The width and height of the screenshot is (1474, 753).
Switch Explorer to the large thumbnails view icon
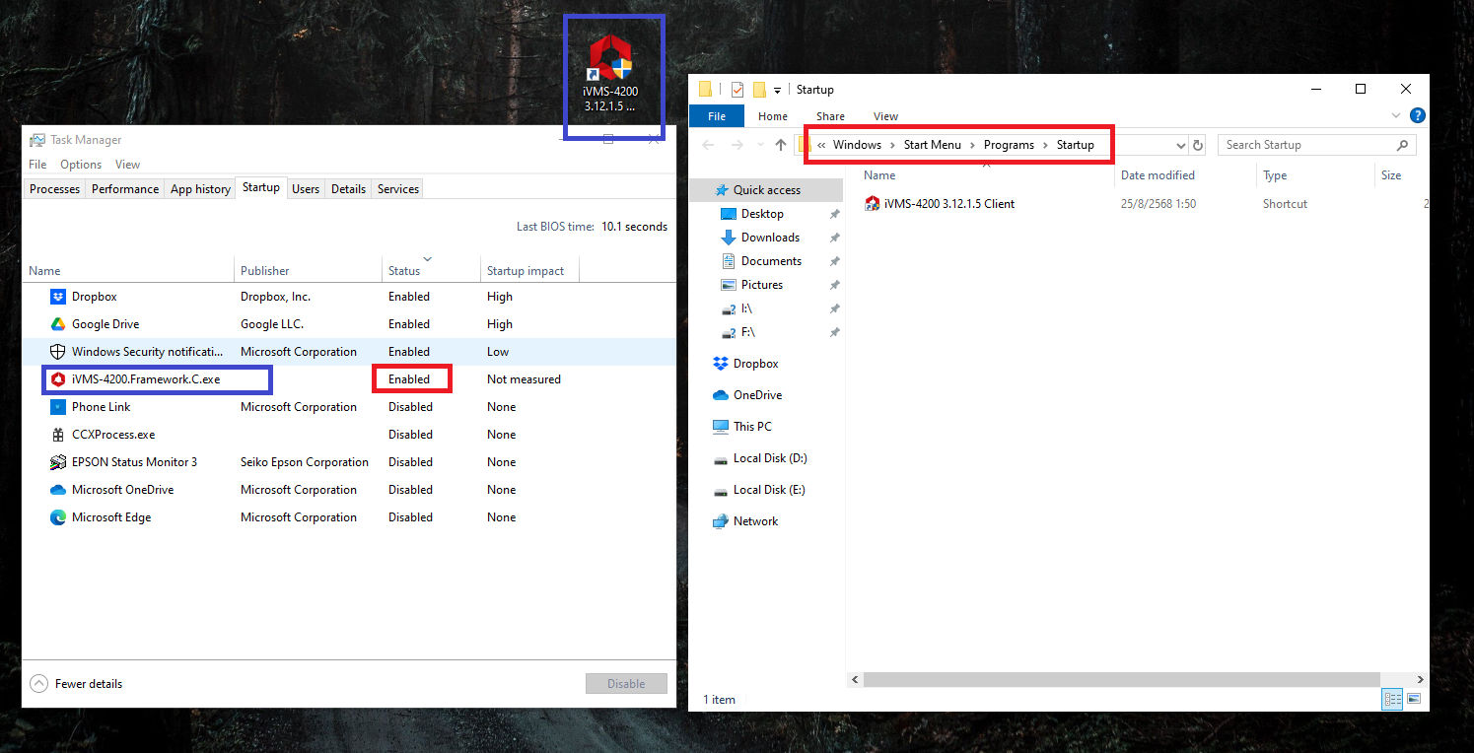pyautogui.click(x=1413, y=699)
